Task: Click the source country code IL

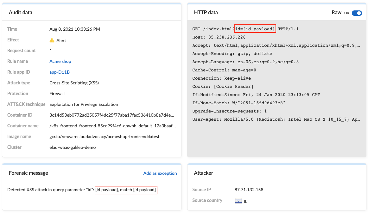Action: 245,201
